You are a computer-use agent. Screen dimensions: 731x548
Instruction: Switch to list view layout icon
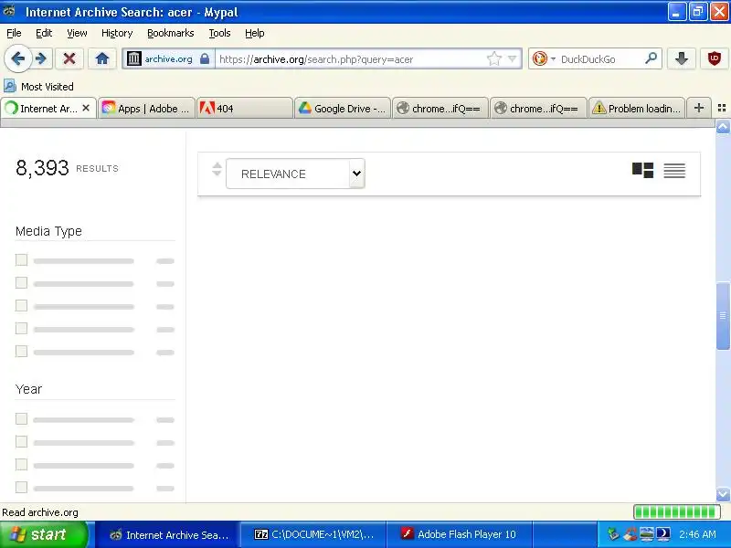pos(674,171)
